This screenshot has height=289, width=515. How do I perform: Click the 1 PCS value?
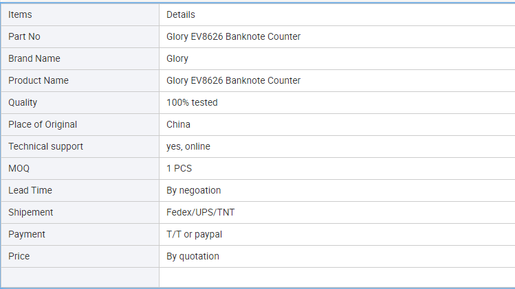pos(179,169)
